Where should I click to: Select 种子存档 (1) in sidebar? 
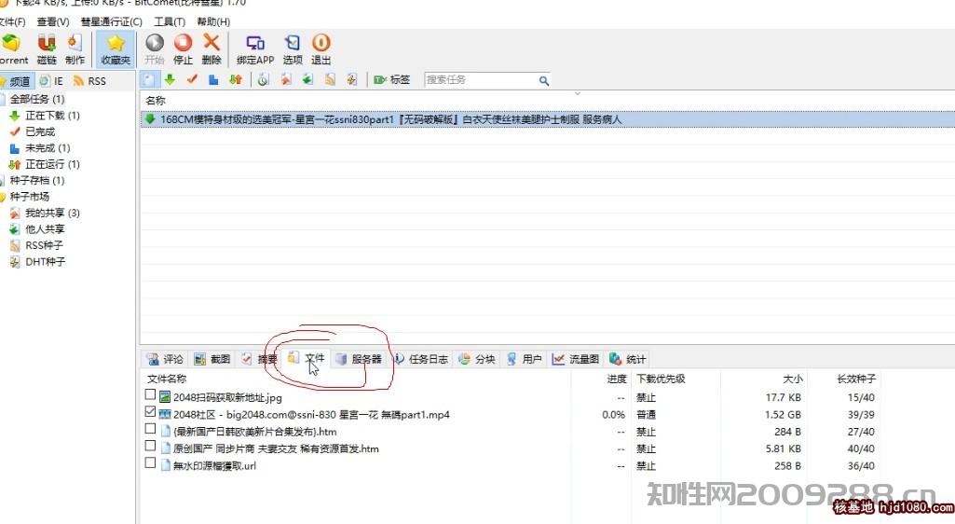[x=36, y=180]
